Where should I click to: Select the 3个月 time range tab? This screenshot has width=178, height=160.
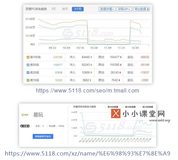(78, 9)
